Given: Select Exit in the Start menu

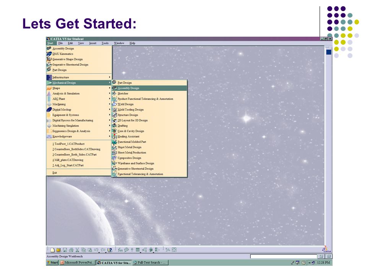Looking at the screenshot, I should point(79,173).
